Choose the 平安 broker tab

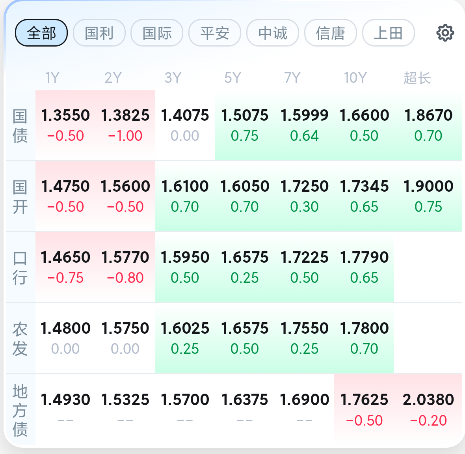(x=215, y=33)
